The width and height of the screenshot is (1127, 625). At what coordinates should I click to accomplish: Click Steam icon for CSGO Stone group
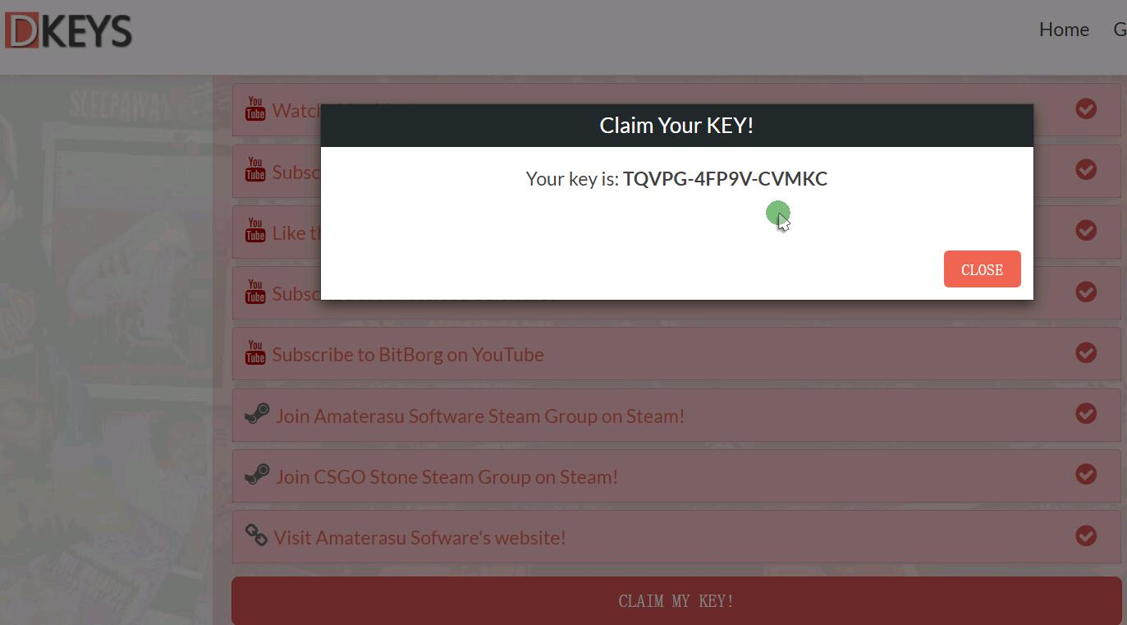pyautogui.click(x=258, y=474)
